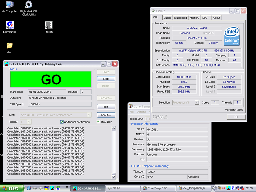Switch to the Memory tab in CPU-Z

[194, 18]
